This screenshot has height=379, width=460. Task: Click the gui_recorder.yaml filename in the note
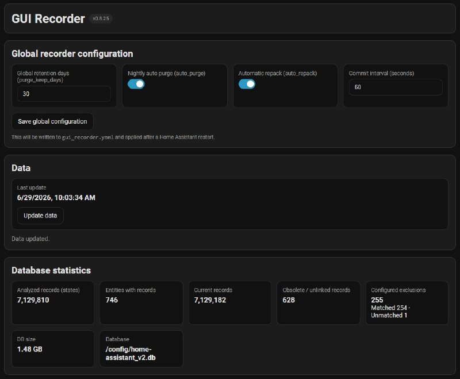coord(88,137)
